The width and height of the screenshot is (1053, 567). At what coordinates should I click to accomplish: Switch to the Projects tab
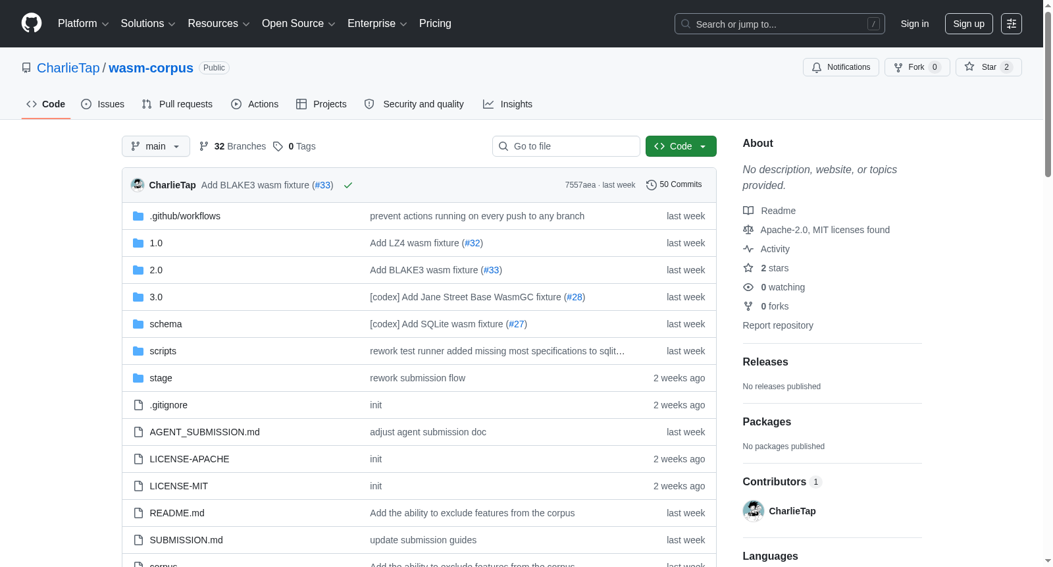tap(321, 104)
